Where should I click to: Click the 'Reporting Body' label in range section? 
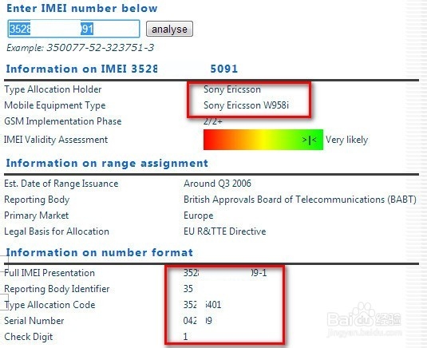37,200
